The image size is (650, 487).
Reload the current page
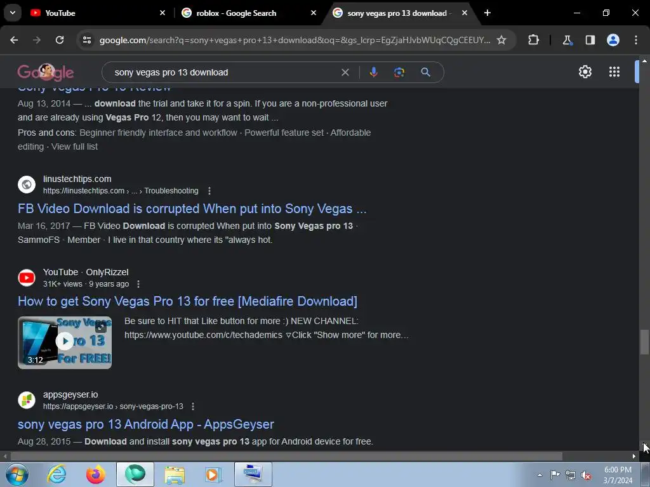pyautogui.click(x=60, y=40)
